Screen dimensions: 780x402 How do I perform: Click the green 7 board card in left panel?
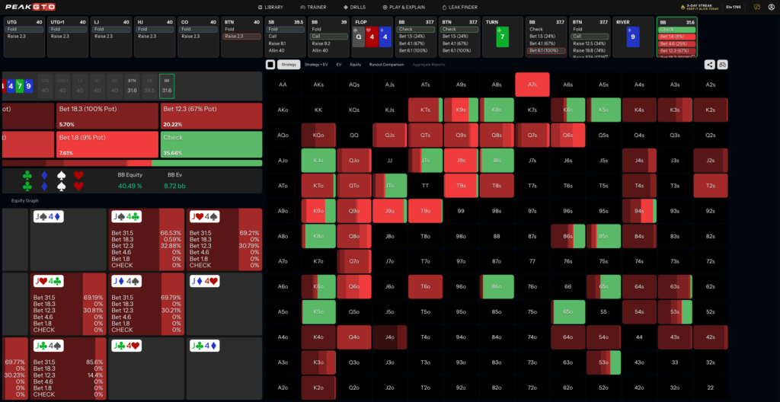(x=19, y=85)
